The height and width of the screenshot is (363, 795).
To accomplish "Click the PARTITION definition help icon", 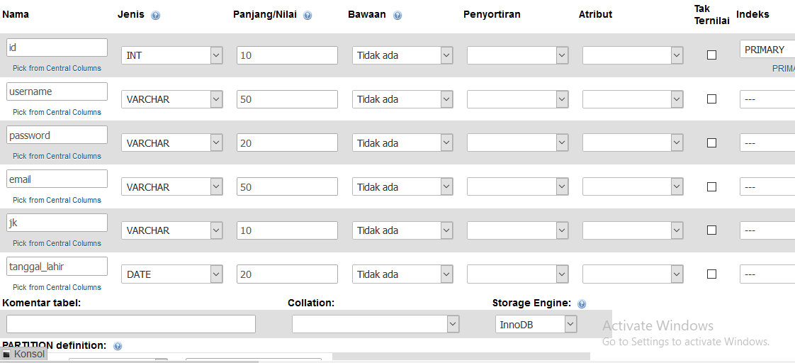I will tap(118, 346).
